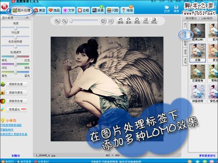218x163 pixels.
Task: Open the 边框 tab
Action: tap(83, 10)
